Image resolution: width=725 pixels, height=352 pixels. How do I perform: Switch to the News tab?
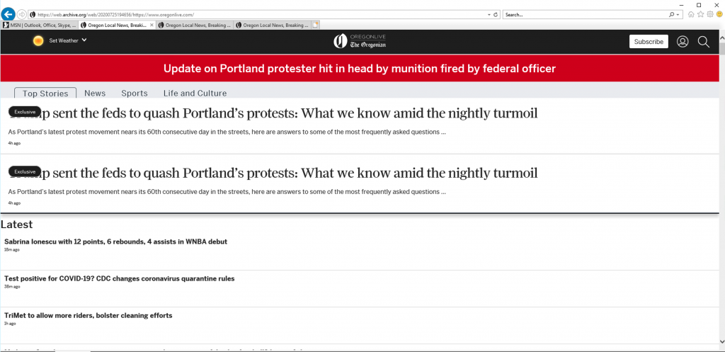click(95, 93)
